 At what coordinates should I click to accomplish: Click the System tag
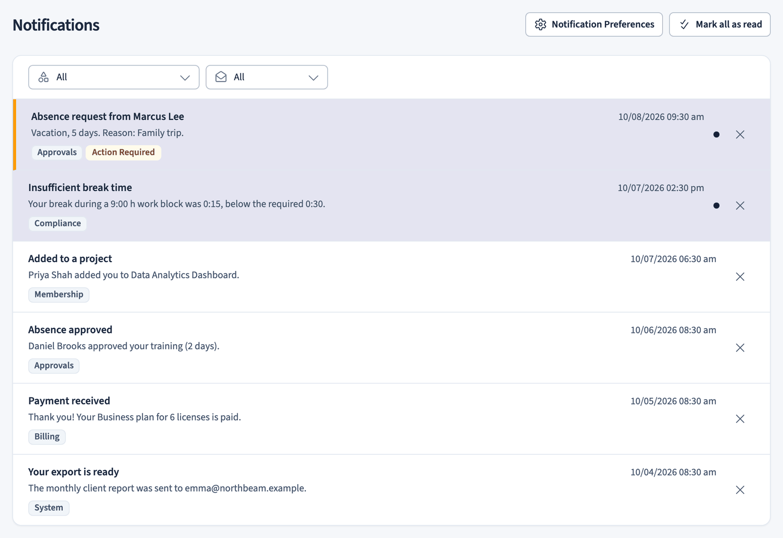pyautogui.click(x=48, y=508)
